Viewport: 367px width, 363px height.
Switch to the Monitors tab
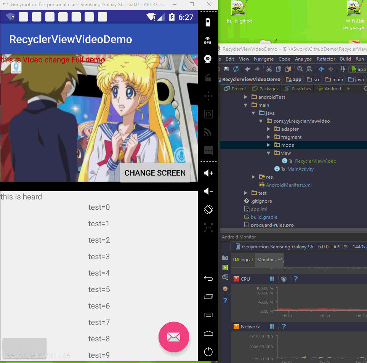click(x=269, y=260)
